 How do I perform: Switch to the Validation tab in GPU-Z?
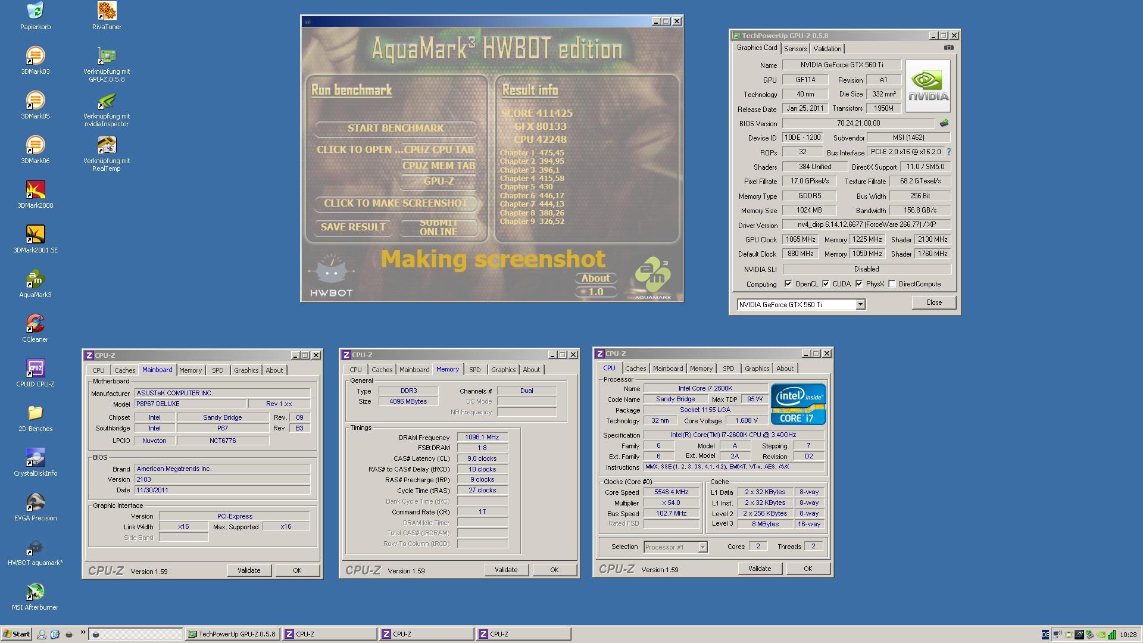coord(827,49)
